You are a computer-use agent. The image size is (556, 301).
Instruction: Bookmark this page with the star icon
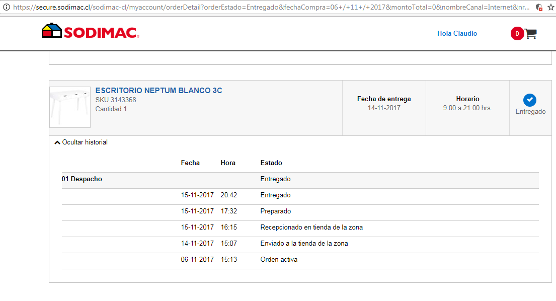click(550, 7)
